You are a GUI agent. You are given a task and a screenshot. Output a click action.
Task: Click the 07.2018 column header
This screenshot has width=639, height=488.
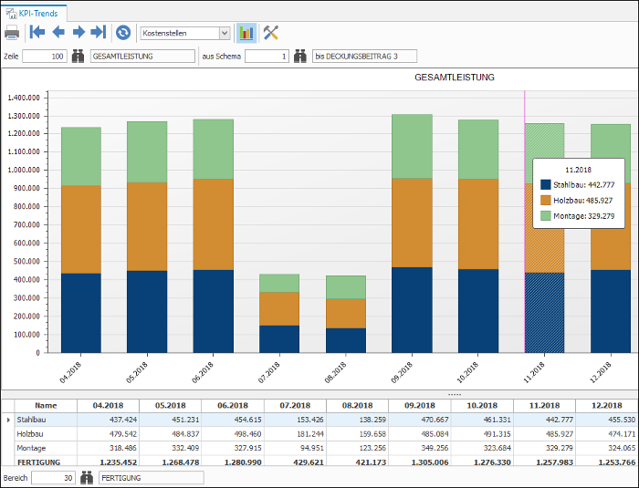295,405
